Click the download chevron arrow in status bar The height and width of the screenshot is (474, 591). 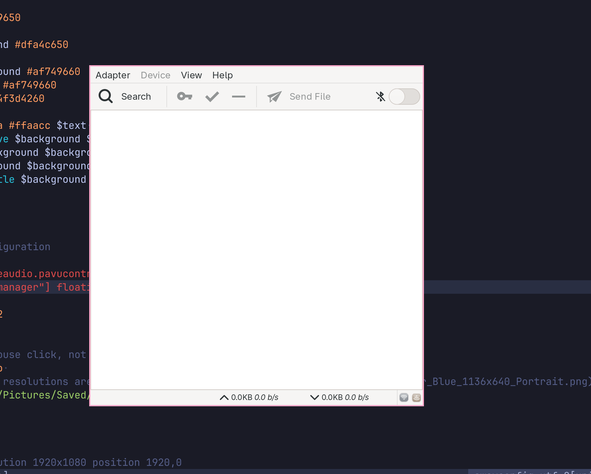(314, 398)
